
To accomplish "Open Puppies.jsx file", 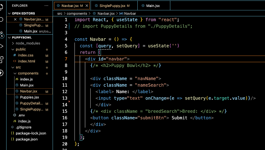I will click(x=30, y=97).
